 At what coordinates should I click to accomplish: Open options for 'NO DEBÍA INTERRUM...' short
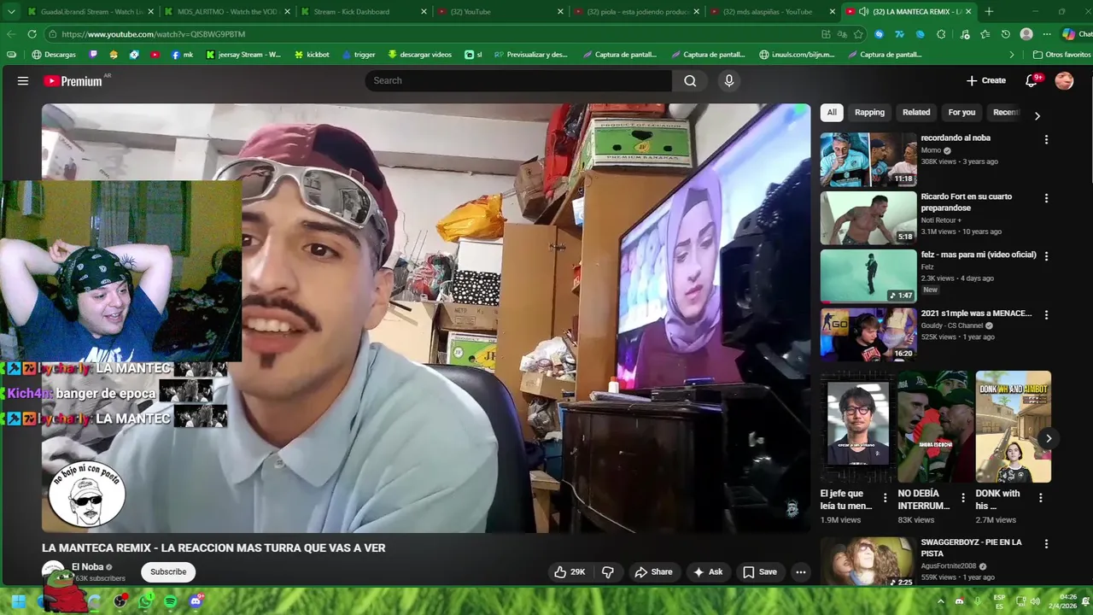click(x=963, y=497)
